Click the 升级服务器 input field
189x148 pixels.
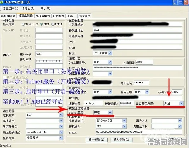click(x=138, y=36)
